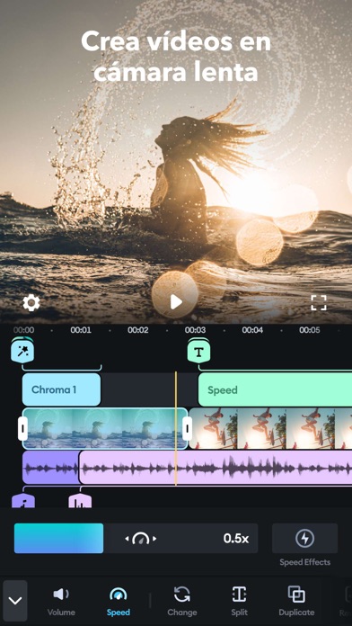Viewport: 352px width, 626px height.
Task: Select the Speed tool
Action: (119, 601)
